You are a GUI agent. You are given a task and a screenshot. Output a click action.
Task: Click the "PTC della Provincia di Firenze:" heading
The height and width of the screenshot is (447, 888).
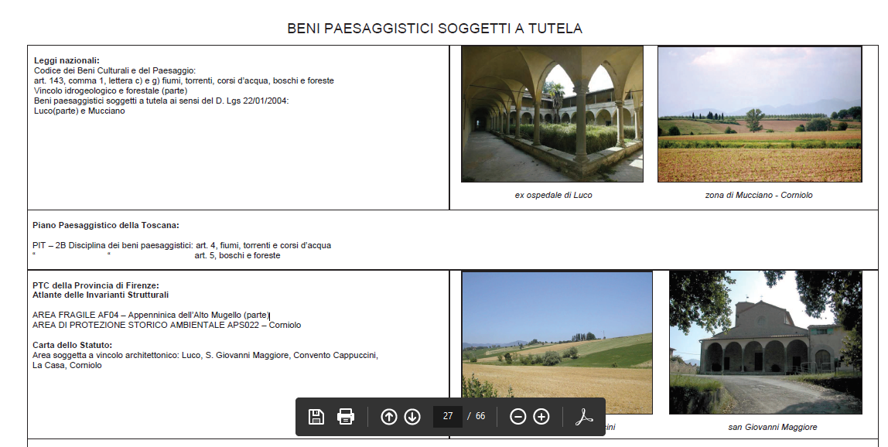(x=96, y=285)
